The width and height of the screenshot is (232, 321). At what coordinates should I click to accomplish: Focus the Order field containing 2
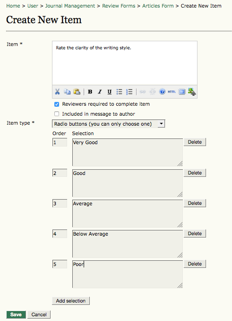(60, 173)
